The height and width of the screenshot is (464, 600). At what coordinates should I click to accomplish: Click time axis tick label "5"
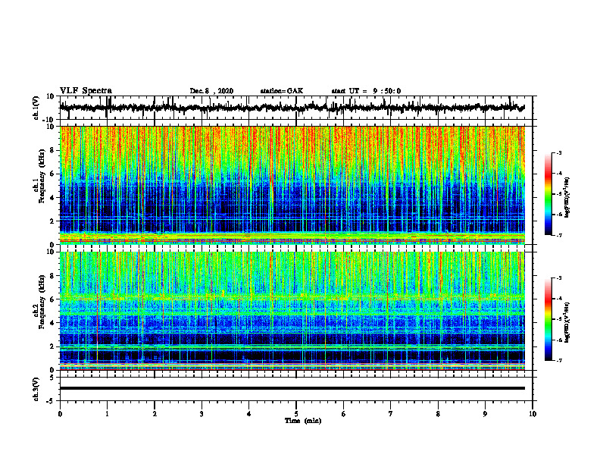pos(296,414)
